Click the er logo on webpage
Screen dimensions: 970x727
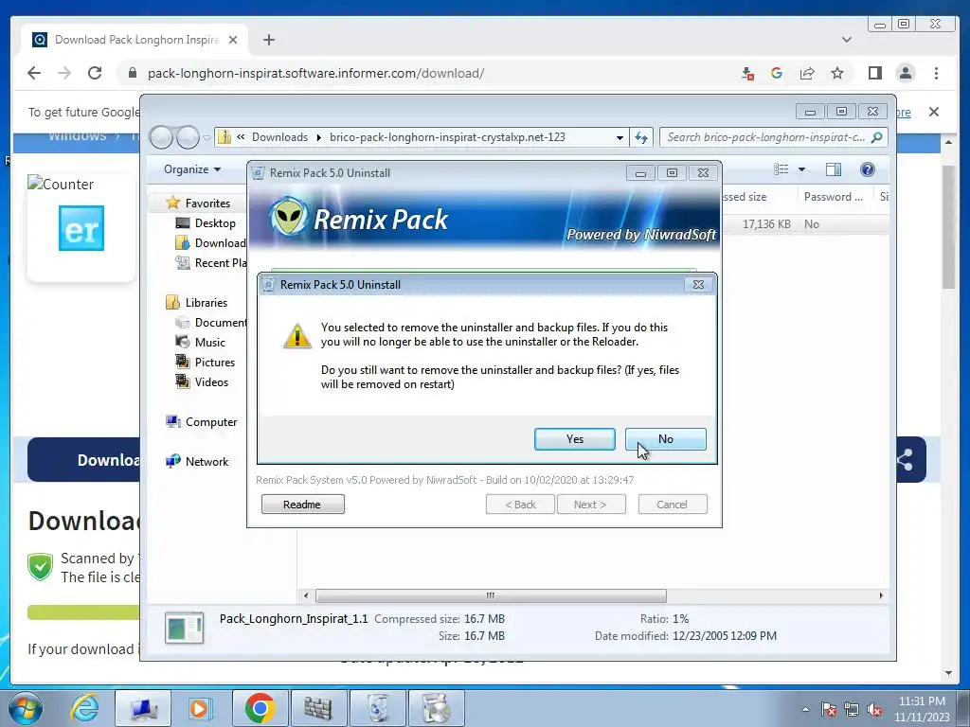click(x=81, y=228)
